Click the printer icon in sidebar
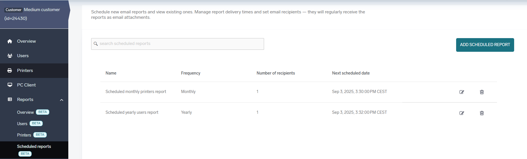This screenshot has height=159, width=527. pos(10,71)
